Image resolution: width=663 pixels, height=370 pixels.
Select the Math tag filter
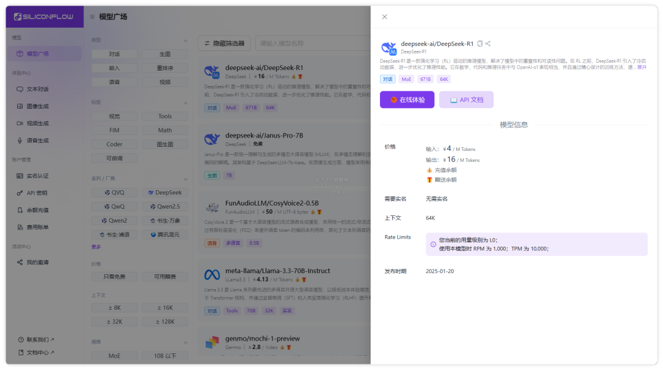[x=165, y=130]
